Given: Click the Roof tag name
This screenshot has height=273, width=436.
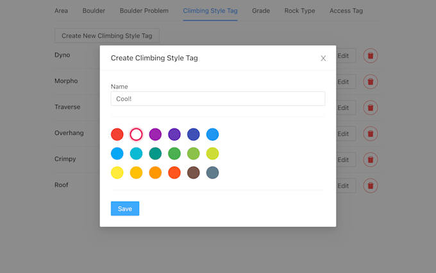Looking at the screenshot, I should point(62,185).
